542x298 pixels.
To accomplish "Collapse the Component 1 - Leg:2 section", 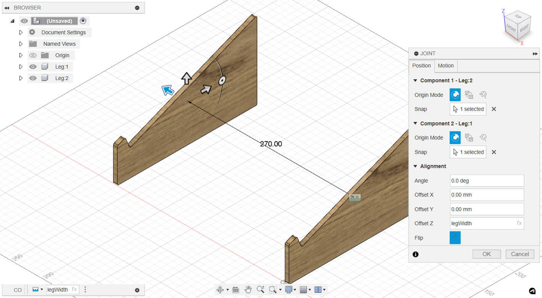I will pyautogui.click(x=415, y=80).
